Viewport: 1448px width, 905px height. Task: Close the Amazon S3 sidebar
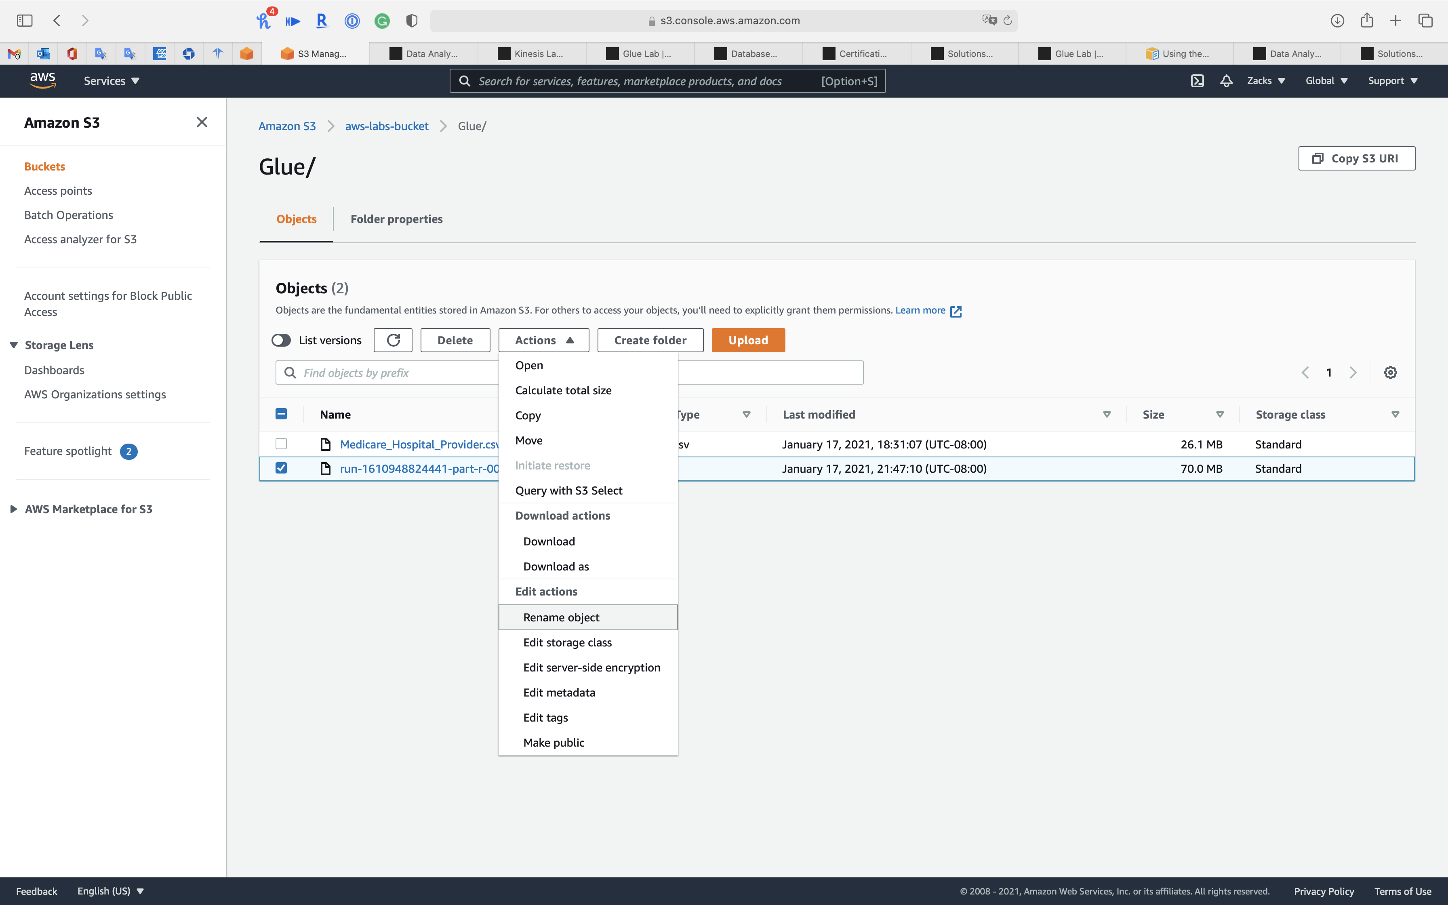202,122
